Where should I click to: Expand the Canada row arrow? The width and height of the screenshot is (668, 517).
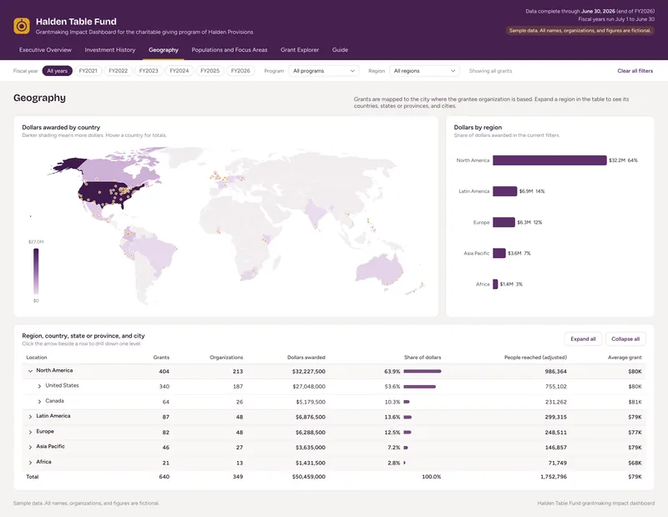pos(39,402)
